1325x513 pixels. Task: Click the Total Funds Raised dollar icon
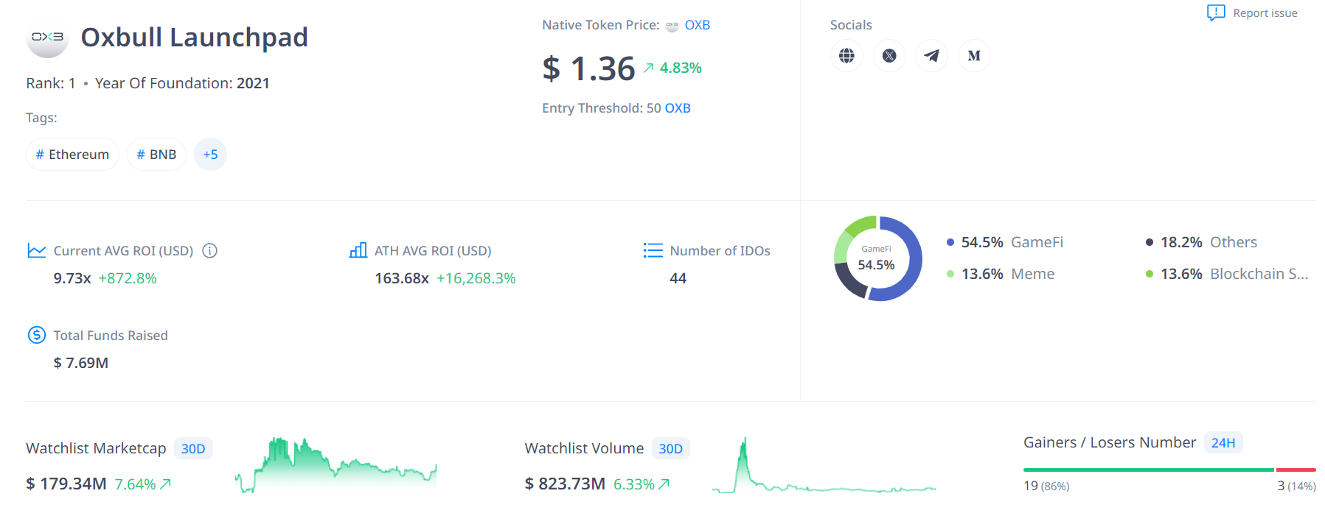[37, 336]
